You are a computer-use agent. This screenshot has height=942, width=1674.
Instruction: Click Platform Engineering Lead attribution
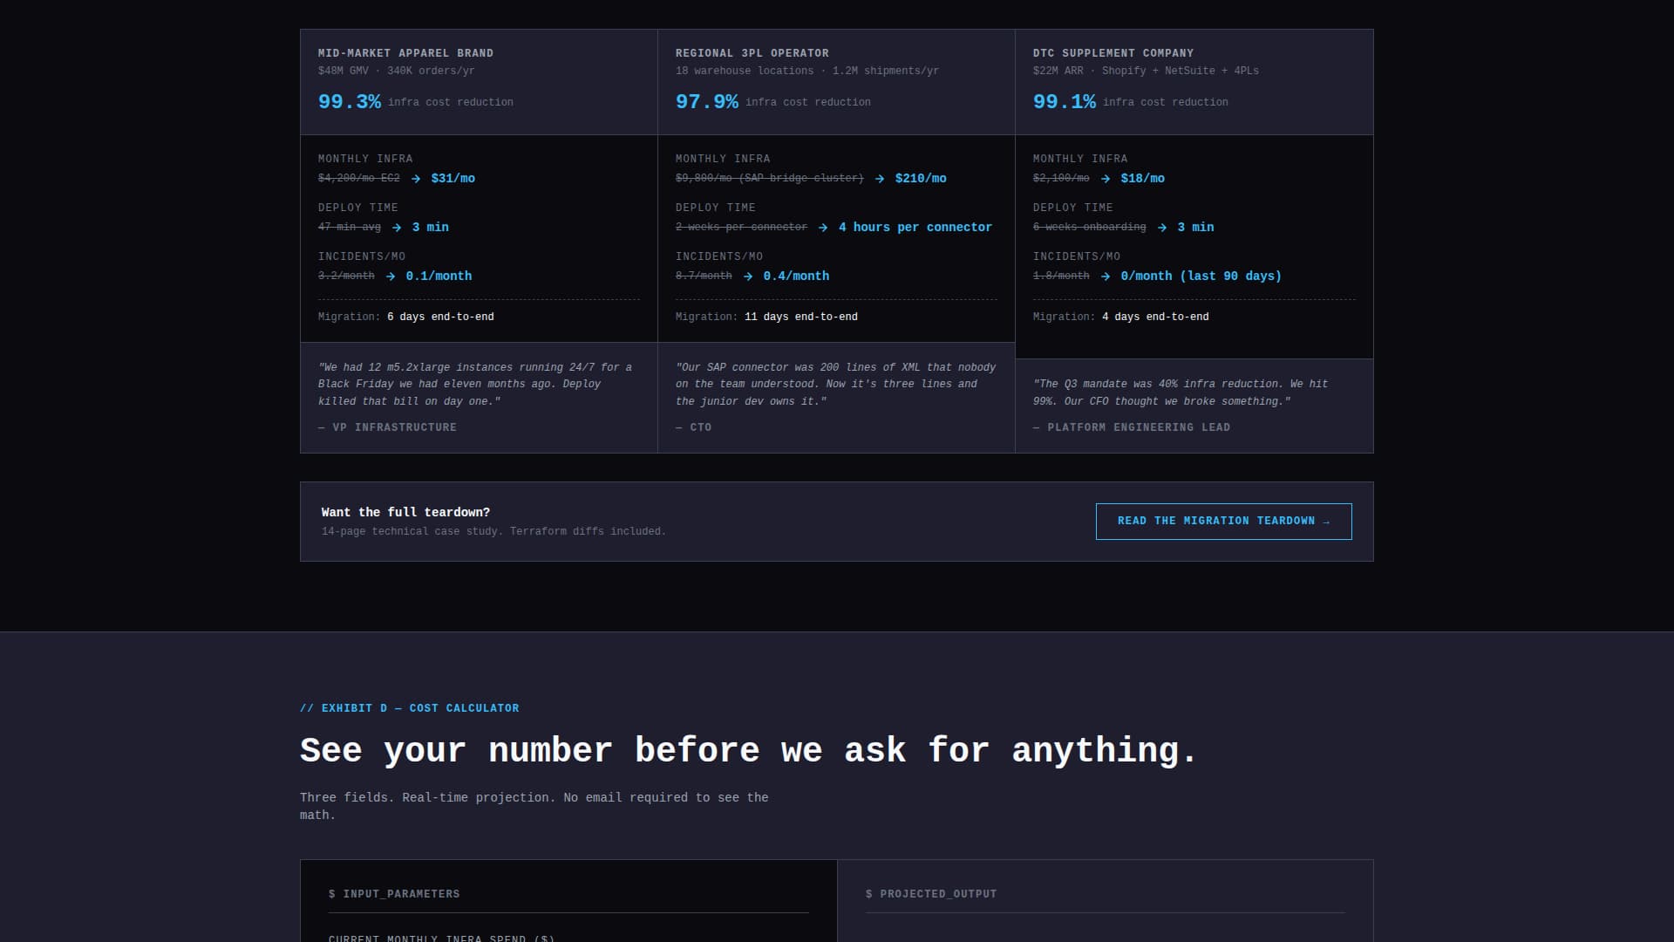click(1132, 428)
